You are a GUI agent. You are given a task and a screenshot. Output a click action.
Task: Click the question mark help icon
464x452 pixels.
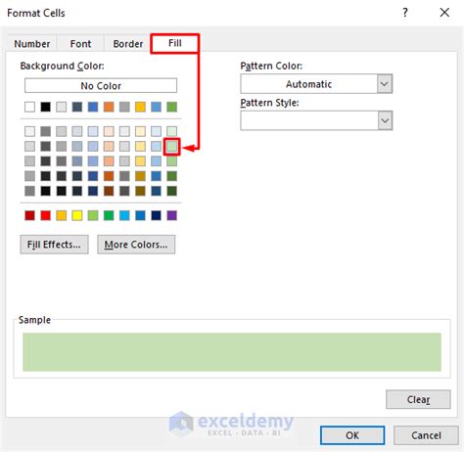click(405, 13)
